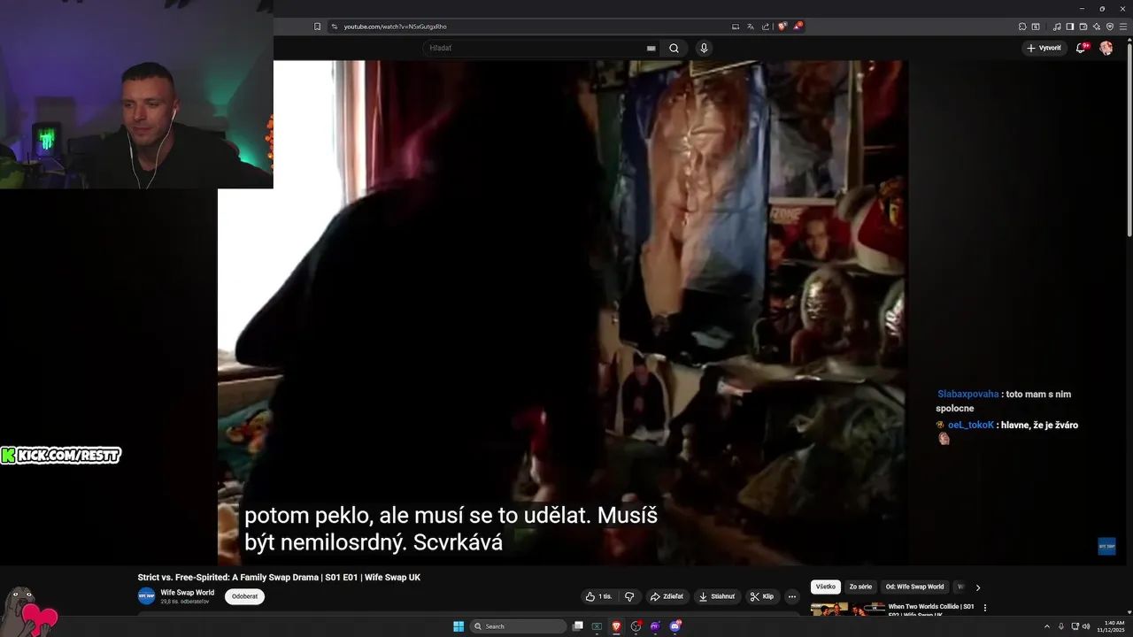The width and height of the screenshot is (1133, 637).
Task: Select the 'Zo série' filter chip
Action: click(x=860, y=587)
